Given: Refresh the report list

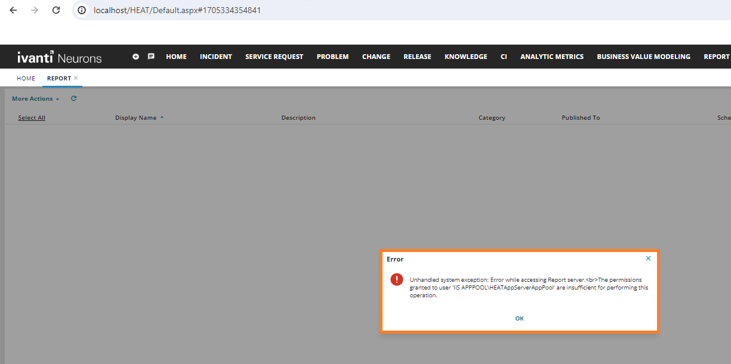Looking at the screenshot, I should tap(73, 98).
